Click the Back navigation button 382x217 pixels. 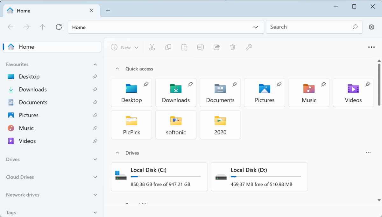[x=10, y=27]
